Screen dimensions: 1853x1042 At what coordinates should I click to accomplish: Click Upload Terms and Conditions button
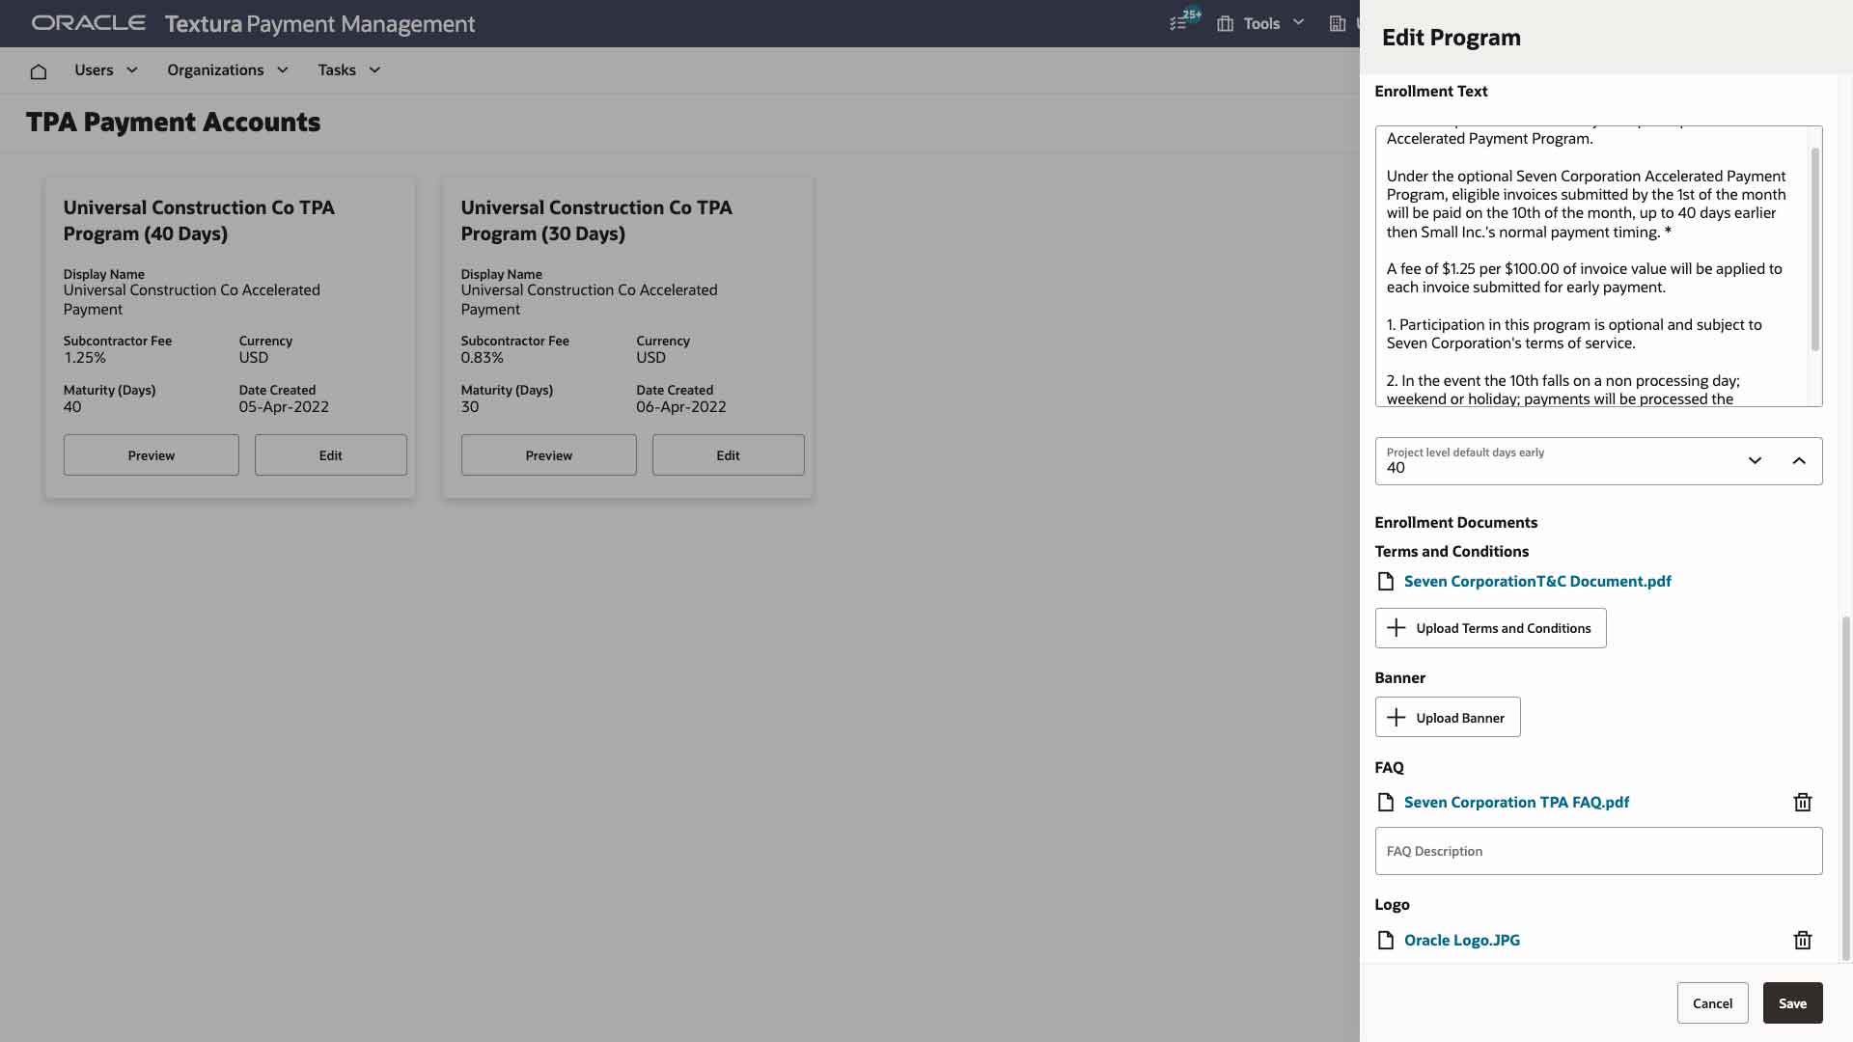(1489, 627)
